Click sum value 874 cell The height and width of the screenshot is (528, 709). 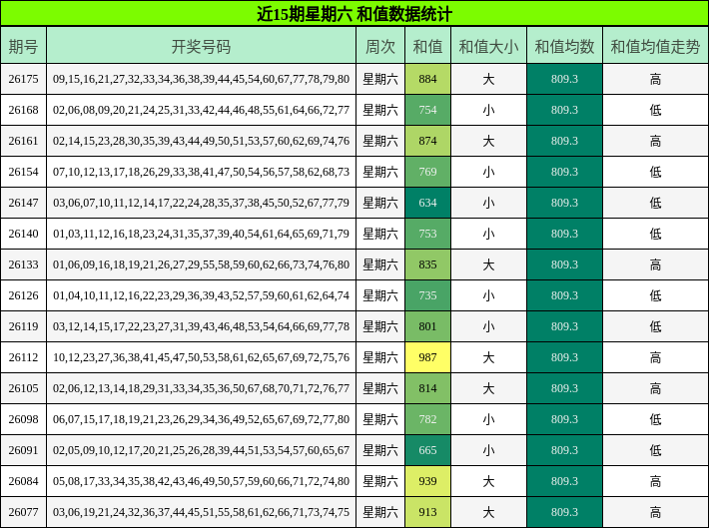coord(427,141)
